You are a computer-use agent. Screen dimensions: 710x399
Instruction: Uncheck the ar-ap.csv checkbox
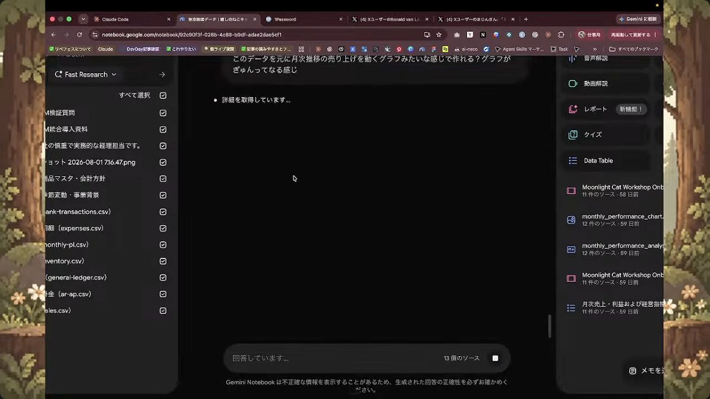pyautogui.click(x=163, y=294)
